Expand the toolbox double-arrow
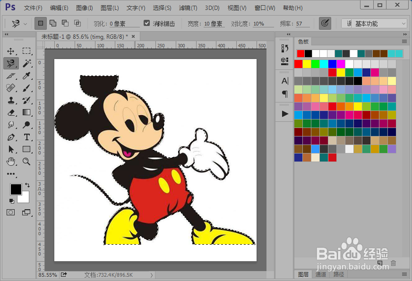Screen dimensions: 412x281 (7, 34)
